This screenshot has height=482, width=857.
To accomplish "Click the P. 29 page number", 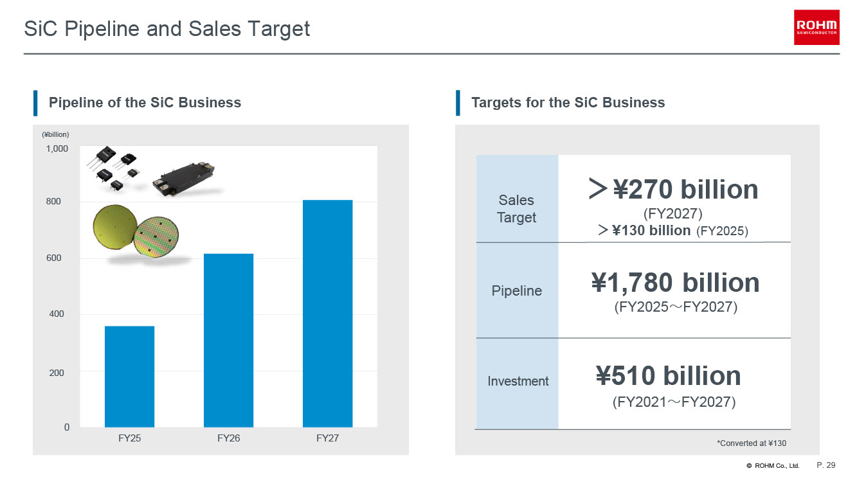I will tap(825, 465).
